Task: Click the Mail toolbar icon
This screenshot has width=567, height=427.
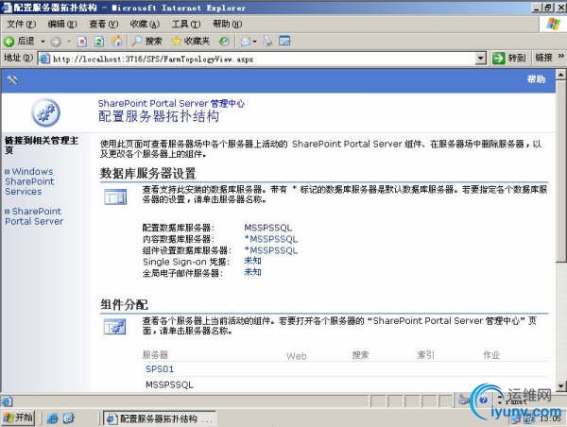Action: [246, 42]
